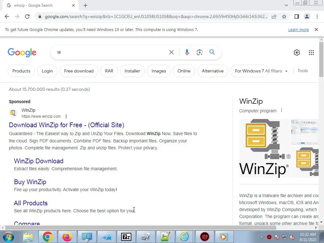The image size is (324, 243).
Task: Show hidden system tray icons
Action: [261, 237]
